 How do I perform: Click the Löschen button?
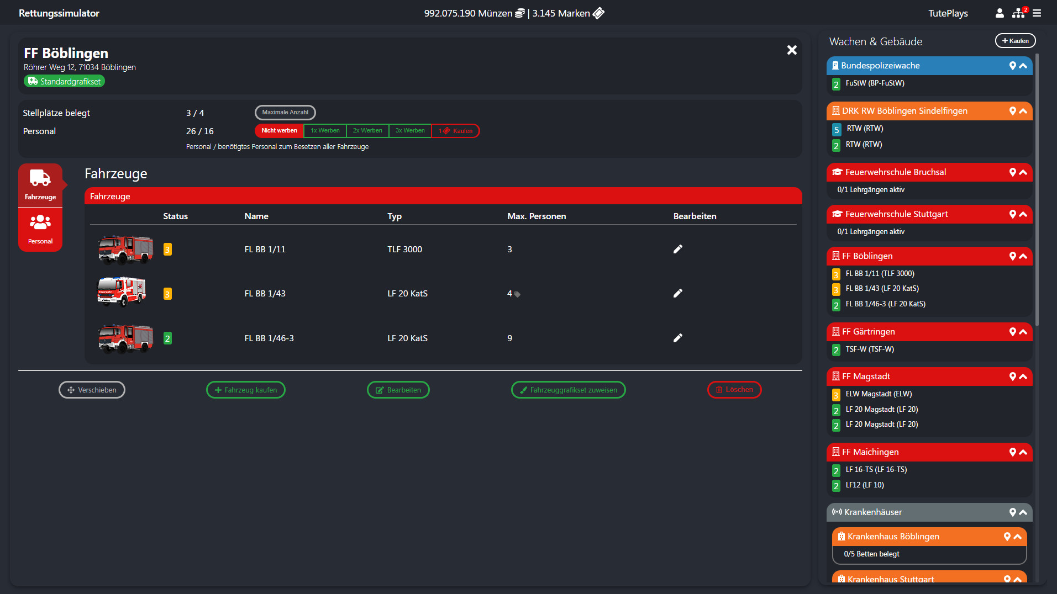[734, 390]
